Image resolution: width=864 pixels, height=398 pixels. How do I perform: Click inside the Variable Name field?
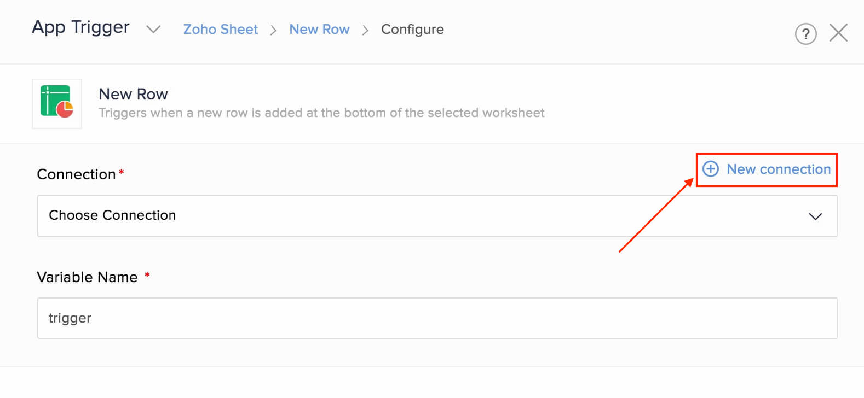437,318
